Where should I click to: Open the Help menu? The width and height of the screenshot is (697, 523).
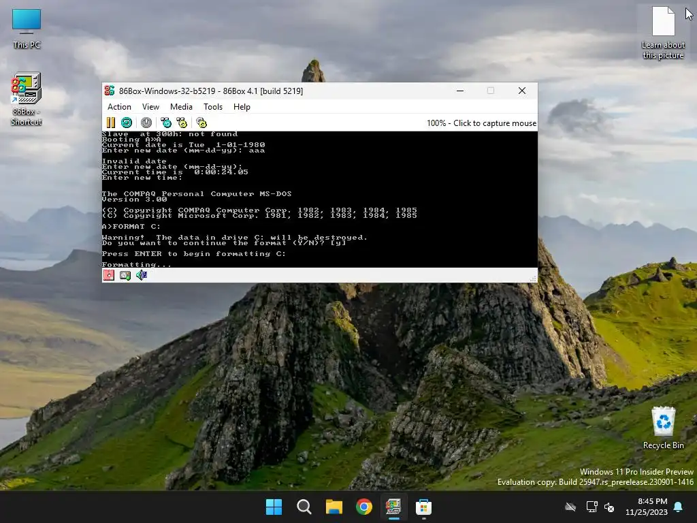coord(242,107)
